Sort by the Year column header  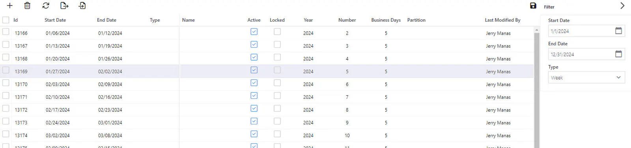coord(308,20)
